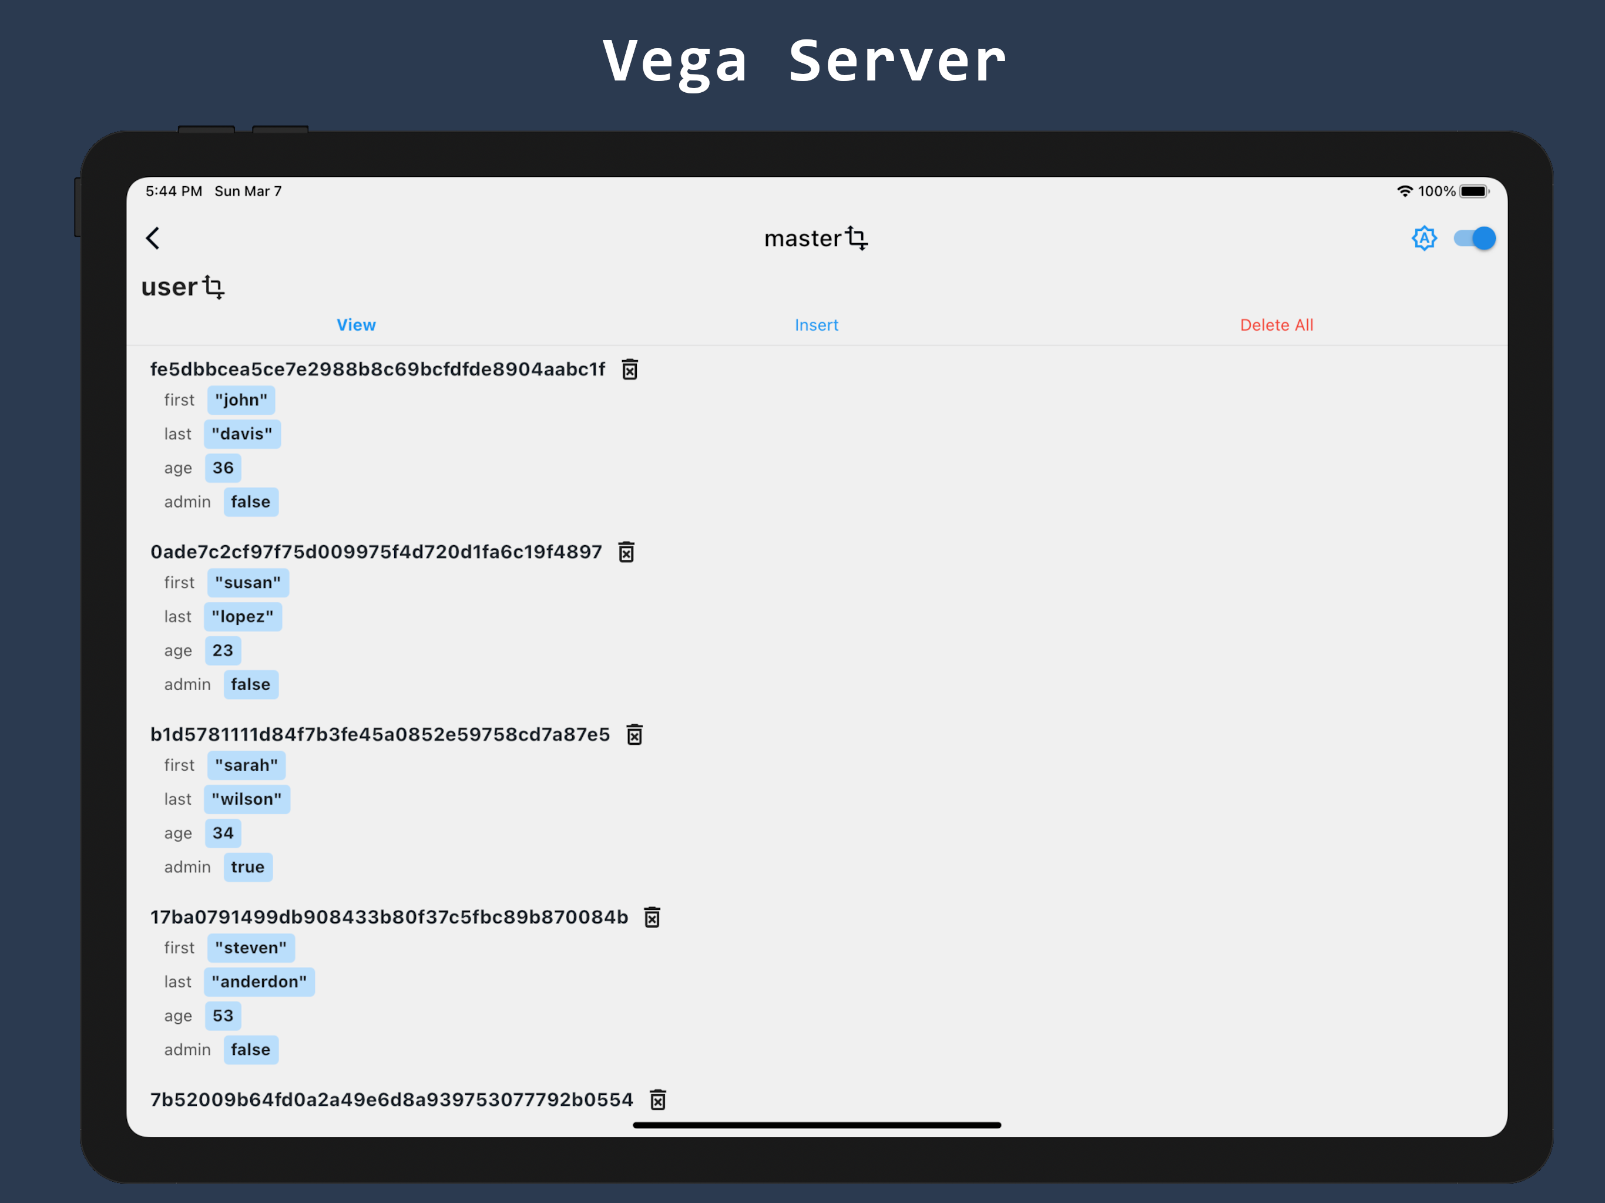Open the Insert tab
Viewport: 1605px width, 1203px height.
[816, 325]
